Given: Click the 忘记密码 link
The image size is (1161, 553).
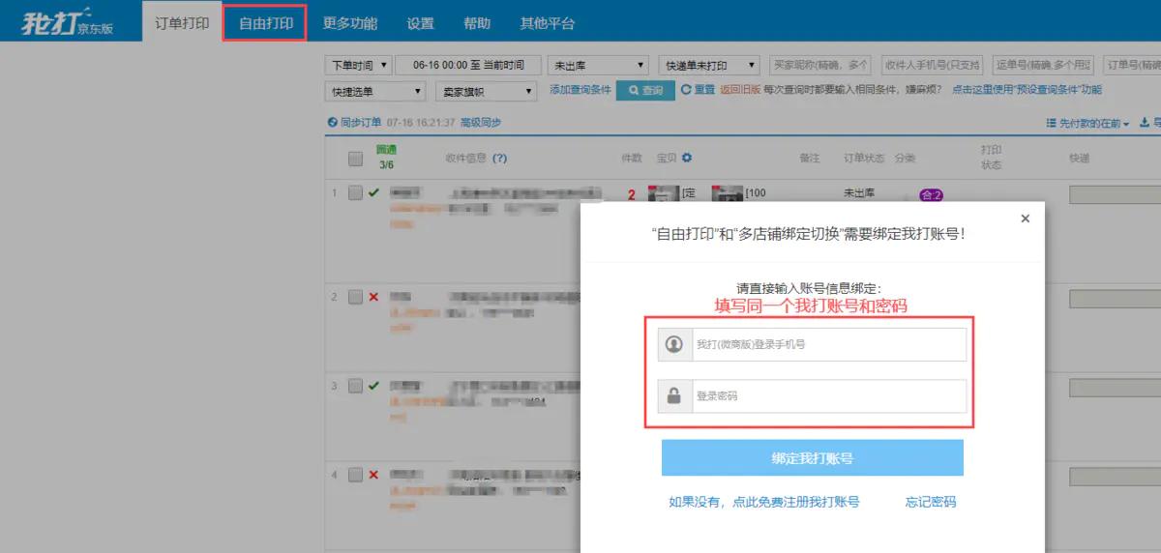Looking at the screenshot, I should point(931,502).
